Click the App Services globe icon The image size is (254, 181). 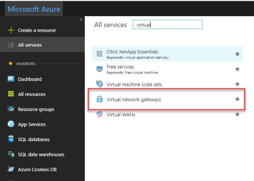(x=11, y=124)
